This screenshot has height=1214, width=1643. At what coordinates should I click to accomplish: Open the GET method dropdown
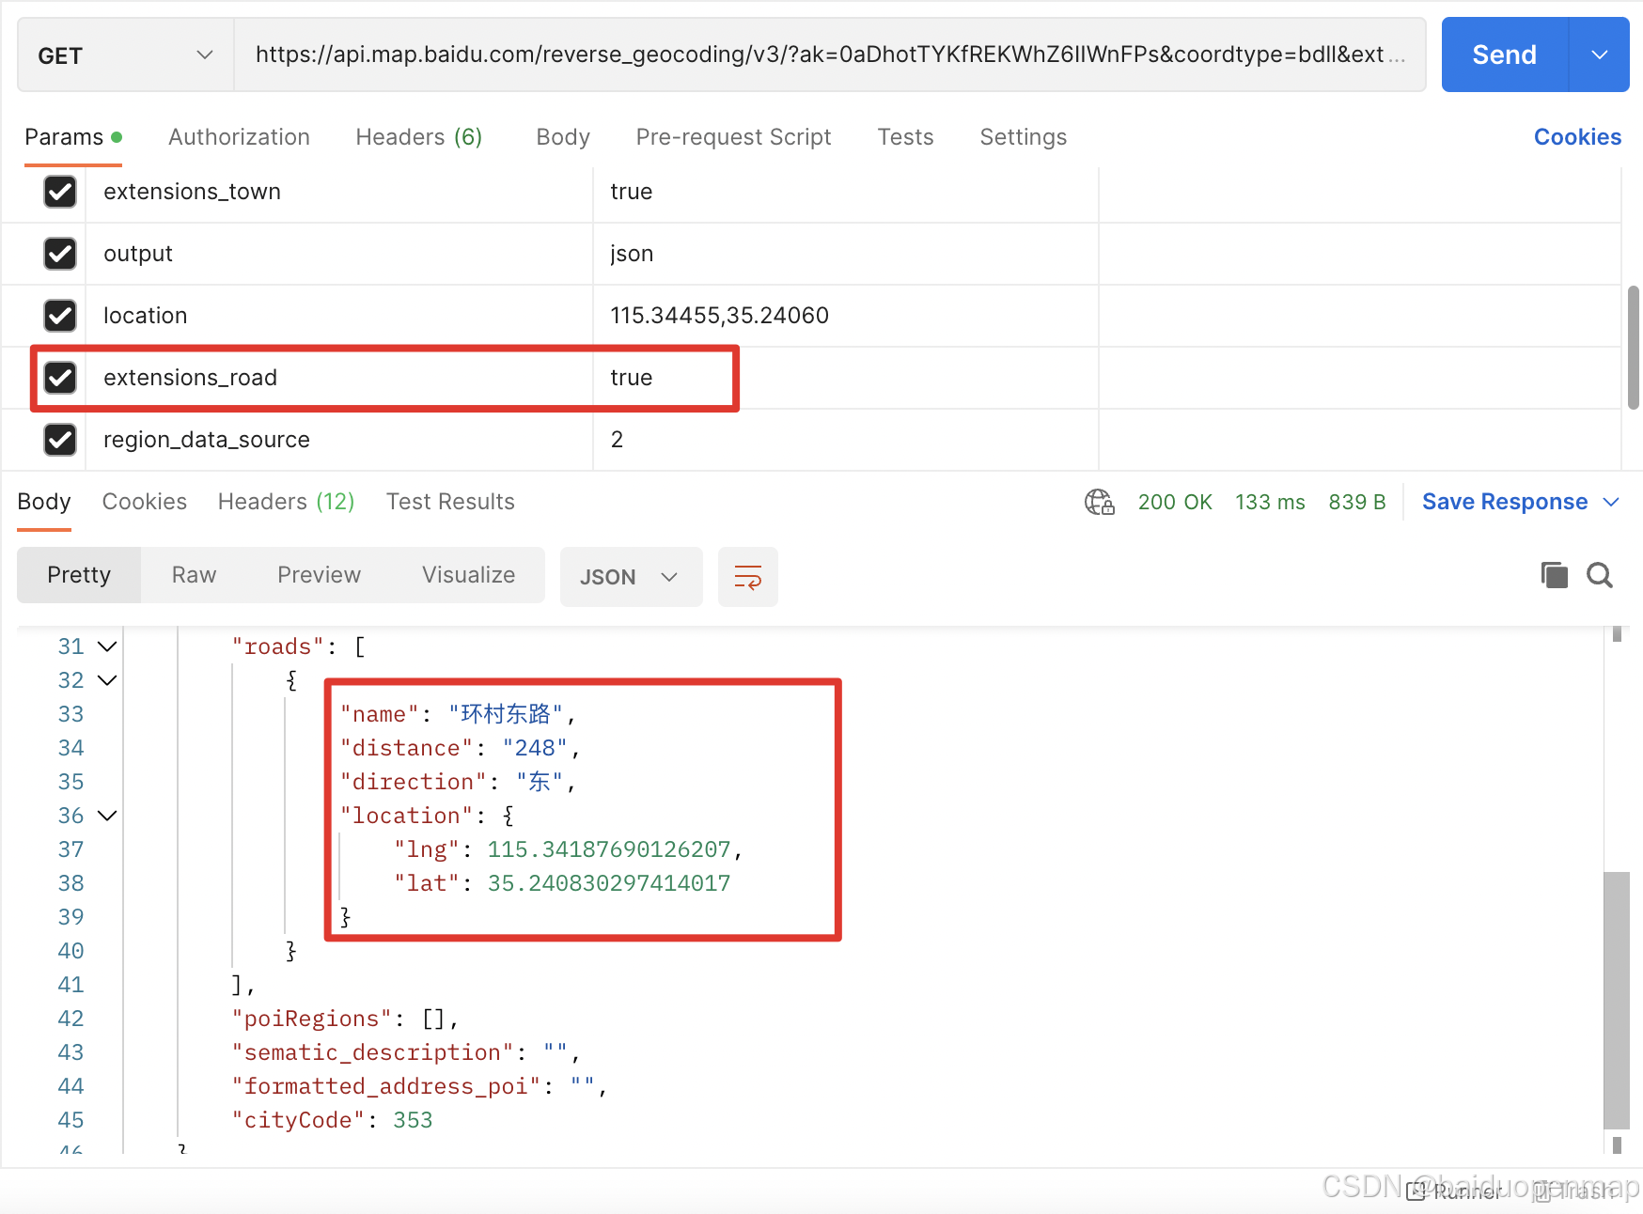click(x=125, y=55)
